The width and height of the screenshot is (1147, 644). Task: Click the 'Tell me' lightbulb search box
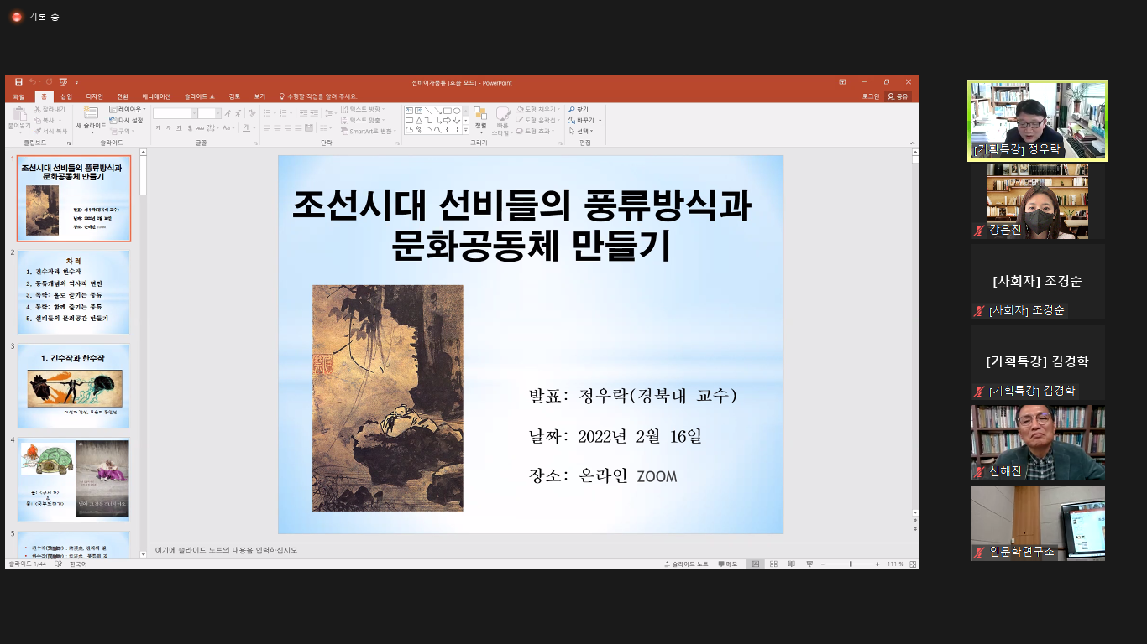click(319, 96)
